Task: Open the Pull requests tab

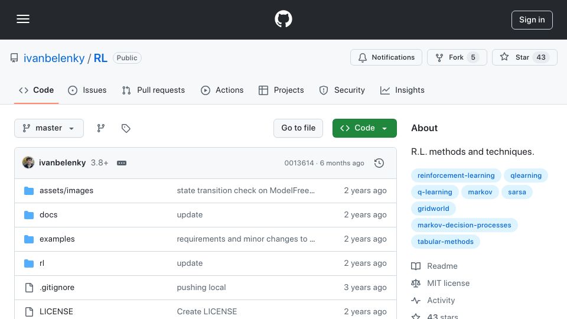Action: 154,90
